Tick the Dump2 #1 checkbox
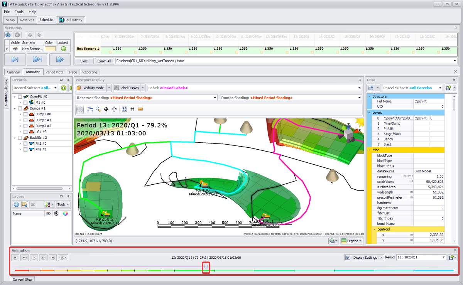Image resolution: width=463 pixels, height=285 pixels. coord(25,120)
